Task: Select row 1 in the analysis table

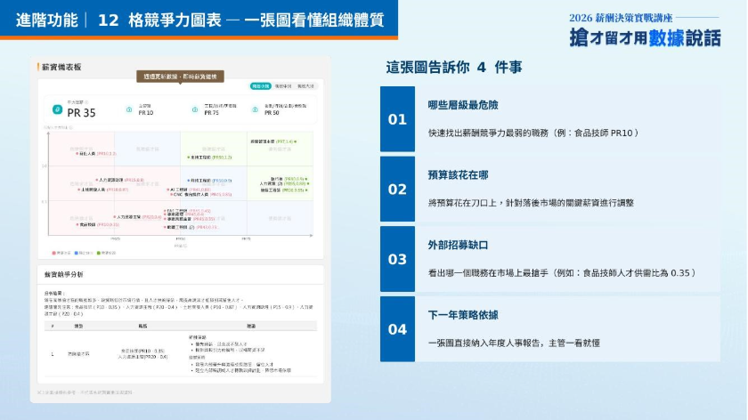Action: (x=180, y=354)
